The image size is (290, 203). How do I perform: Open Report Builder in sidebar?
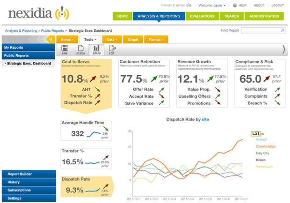[29, 174]
